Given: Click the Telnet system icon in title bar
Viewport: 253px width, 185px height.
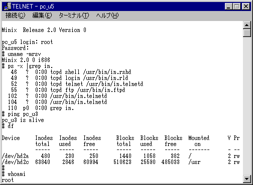Looking at the screenshot, I should coord(8,6).
